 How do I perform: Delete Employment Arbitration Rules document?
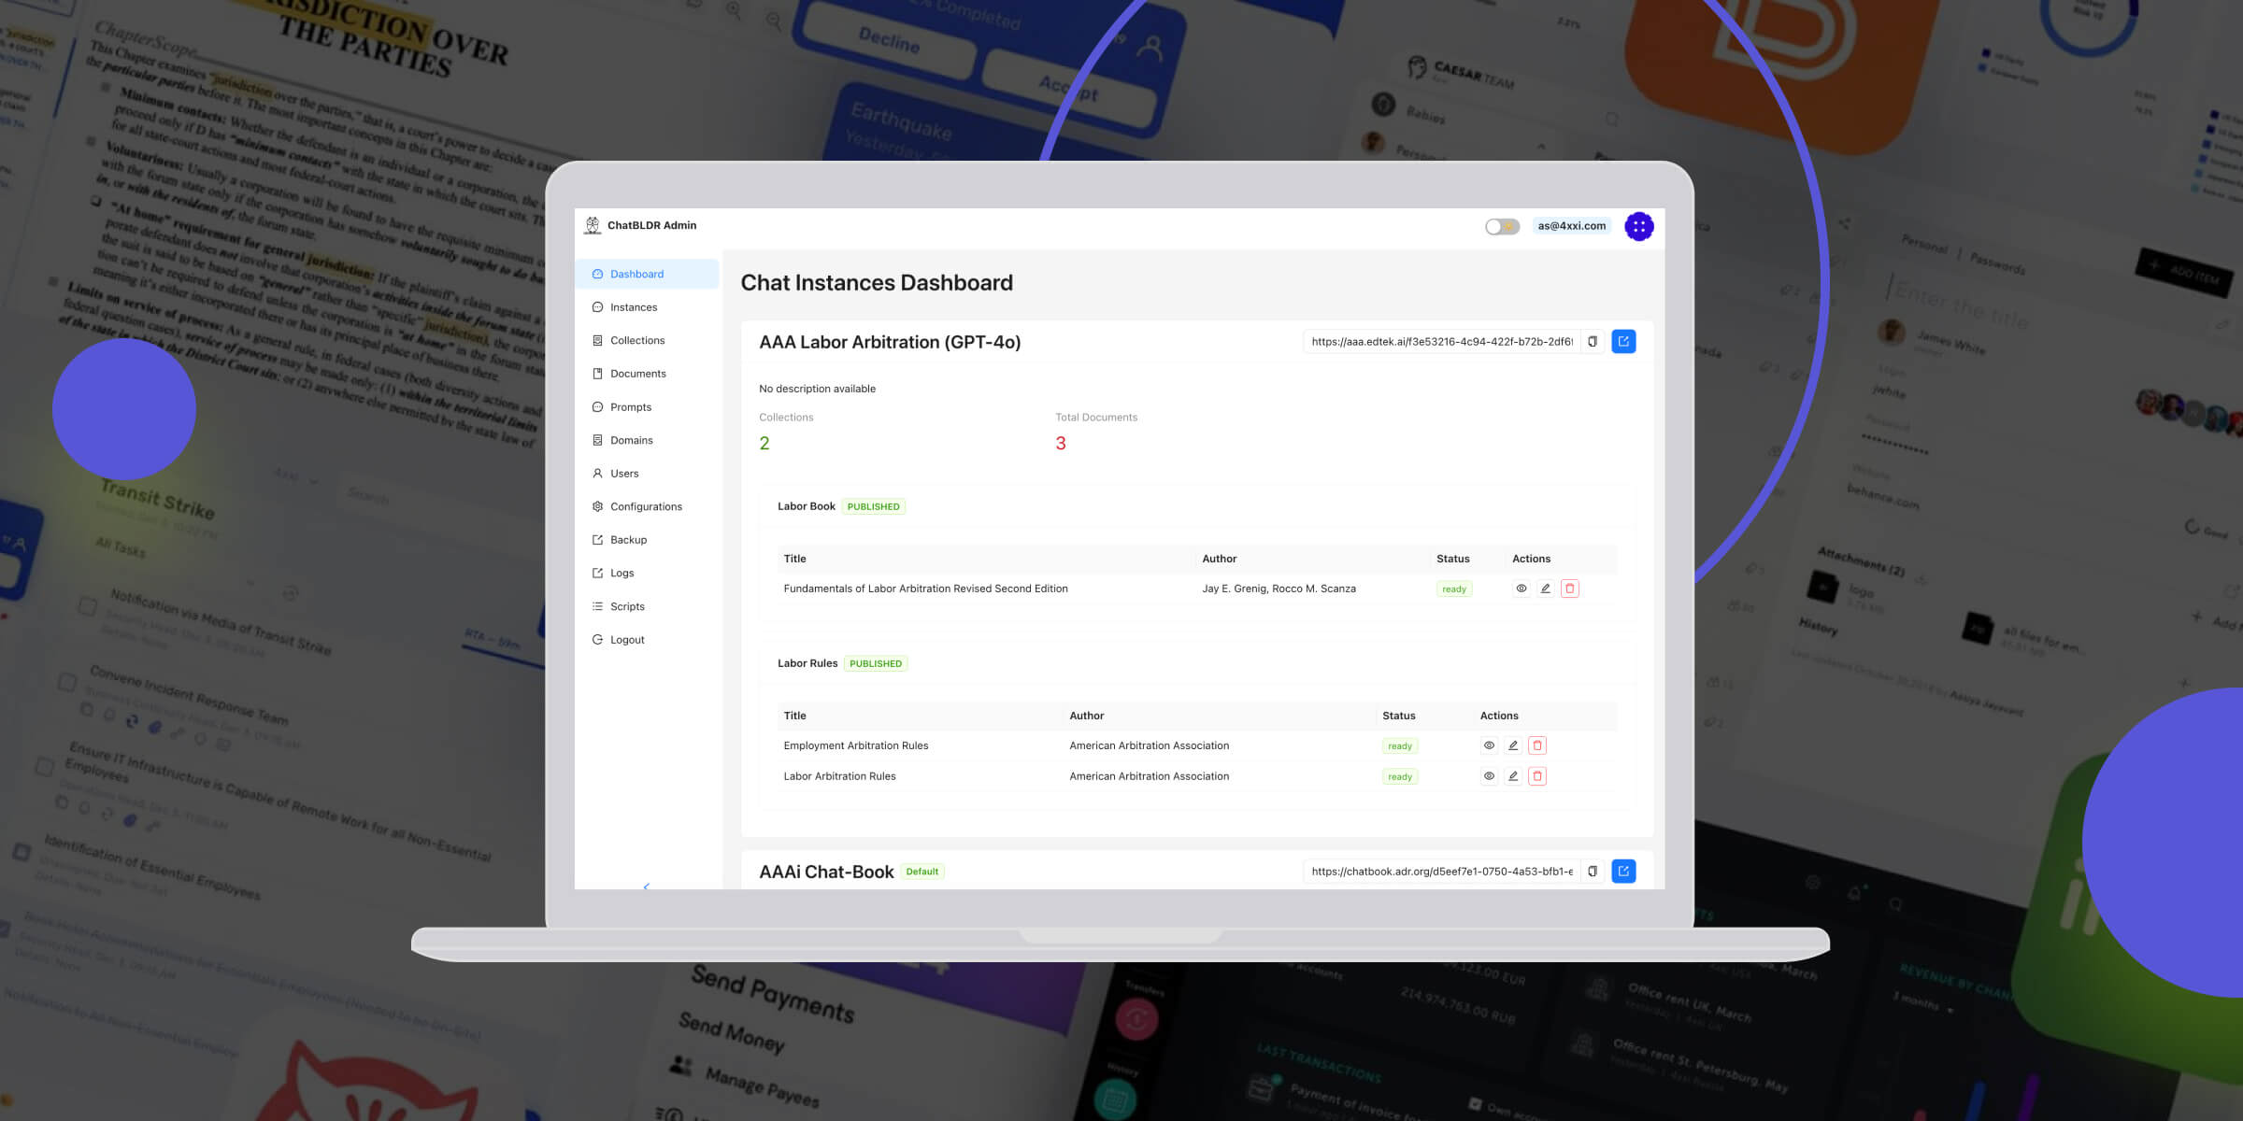pyautogui.click(x=1537, y=745)
